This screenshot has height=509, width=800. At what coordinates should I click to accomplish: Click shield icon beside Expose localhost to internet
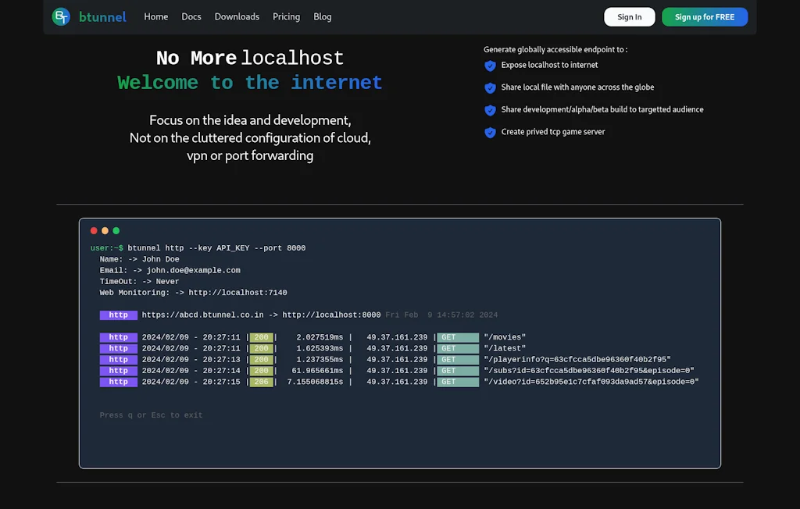490,66
